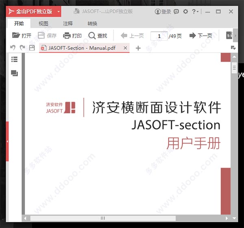Click the 济安软件 JASOFT logo on page

click(61, 107)
